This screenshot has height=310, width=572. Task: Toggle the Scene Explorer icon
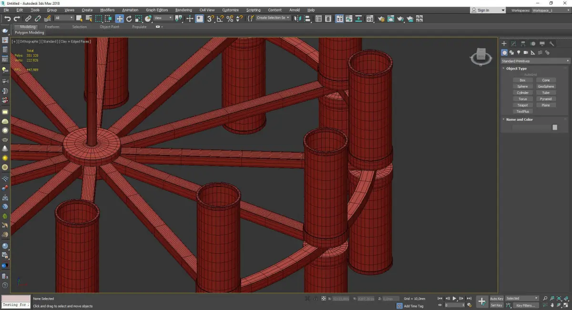318,19
